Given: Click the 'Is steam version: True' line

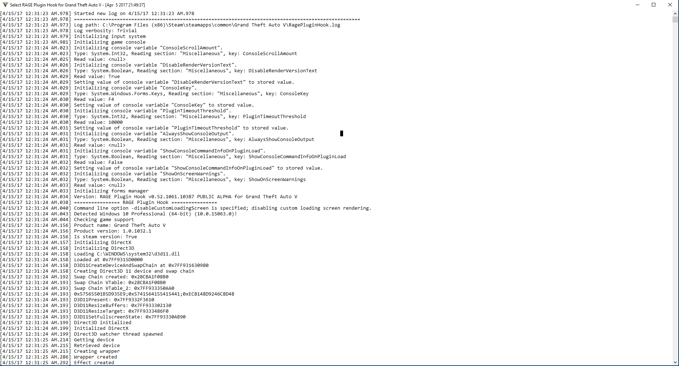Looking at the screenshot, I should [x=69, y=237].
